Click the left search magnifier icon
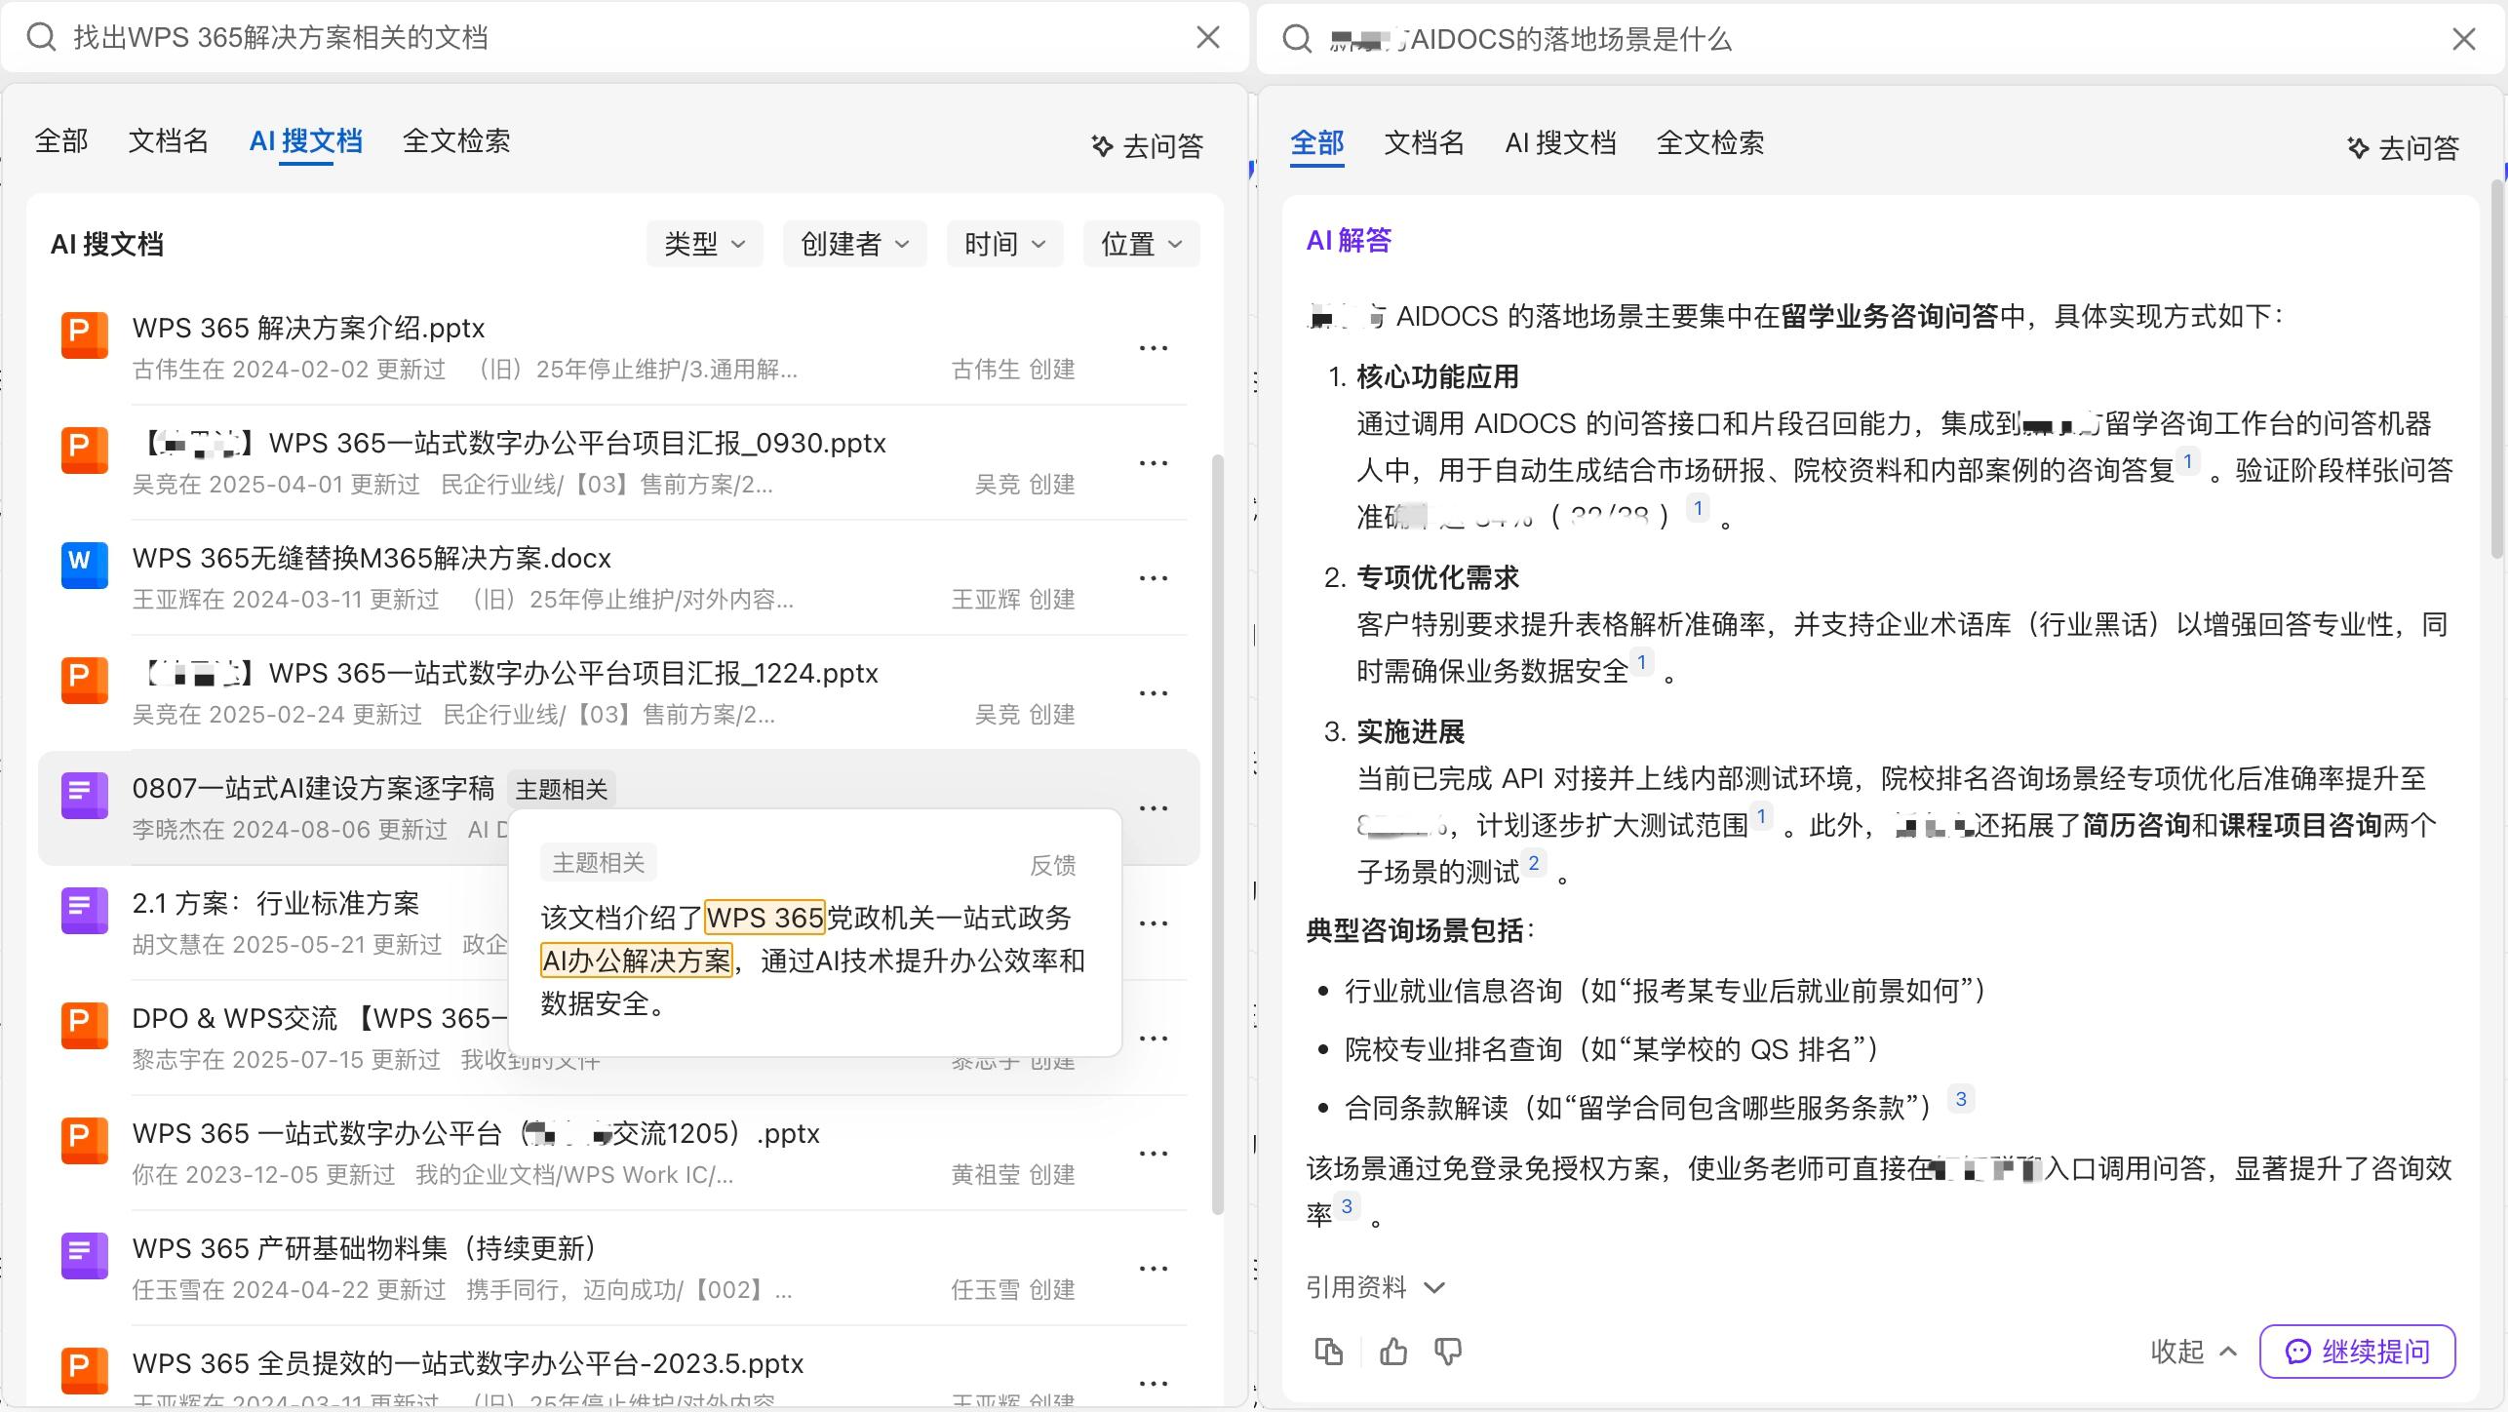The image size is (2508, 1412). point(41,37)
